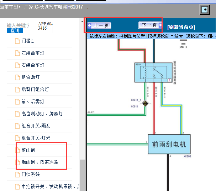Select 组合开关-灯光 entry
Screen dimensions: 216x191
[36, 138]
